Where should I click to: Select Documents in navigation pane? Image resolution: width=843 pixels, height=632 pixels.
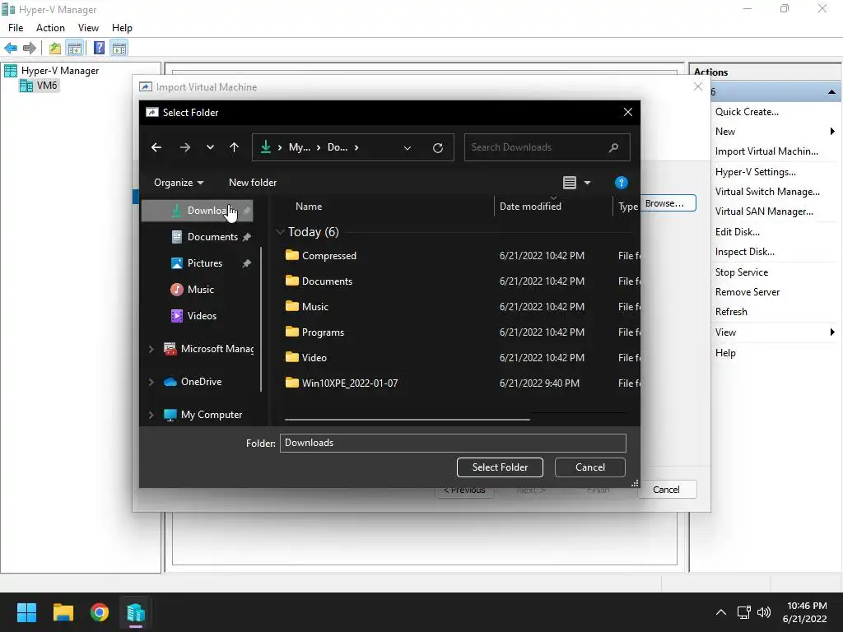[x=212, y=236]
